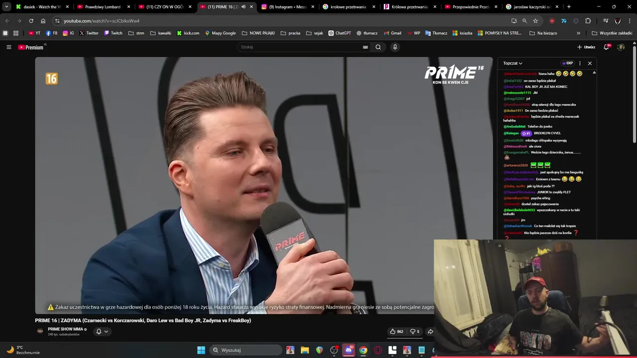
Task: Click the Utwórz create button
Action: 586,47
